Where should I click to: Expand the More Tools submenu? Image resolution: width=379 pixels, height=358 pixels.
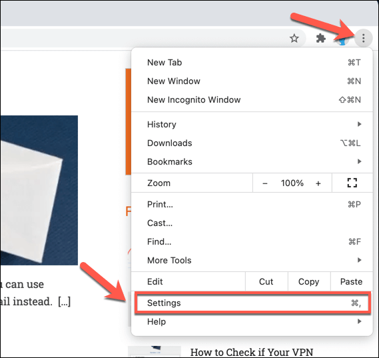pyautogui.click(x=252, y=260)
